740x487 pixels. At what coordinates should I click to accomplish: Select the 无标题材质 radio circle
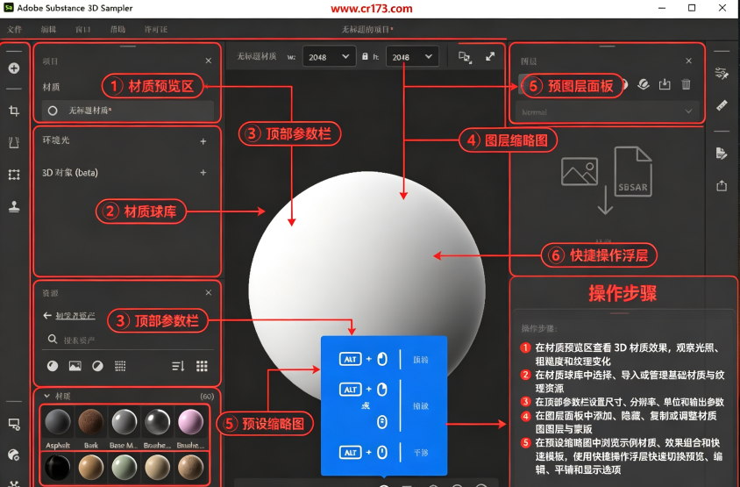53,111
